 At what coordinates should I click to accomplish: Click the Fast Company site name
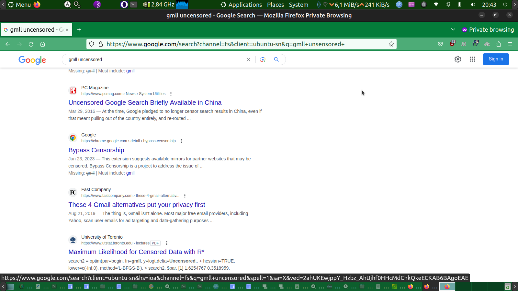click(96, 189)
